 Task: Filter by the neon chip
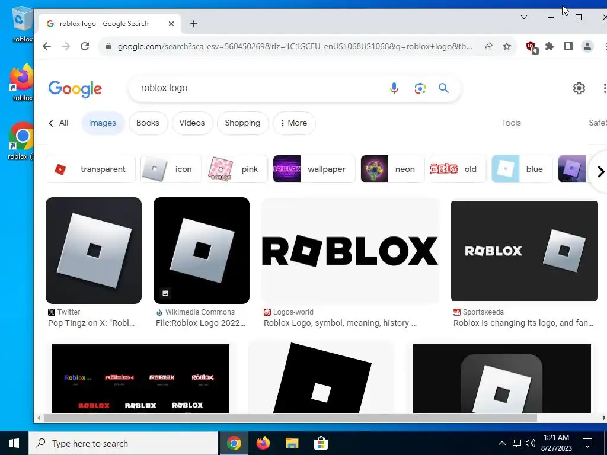pos(392,169)
